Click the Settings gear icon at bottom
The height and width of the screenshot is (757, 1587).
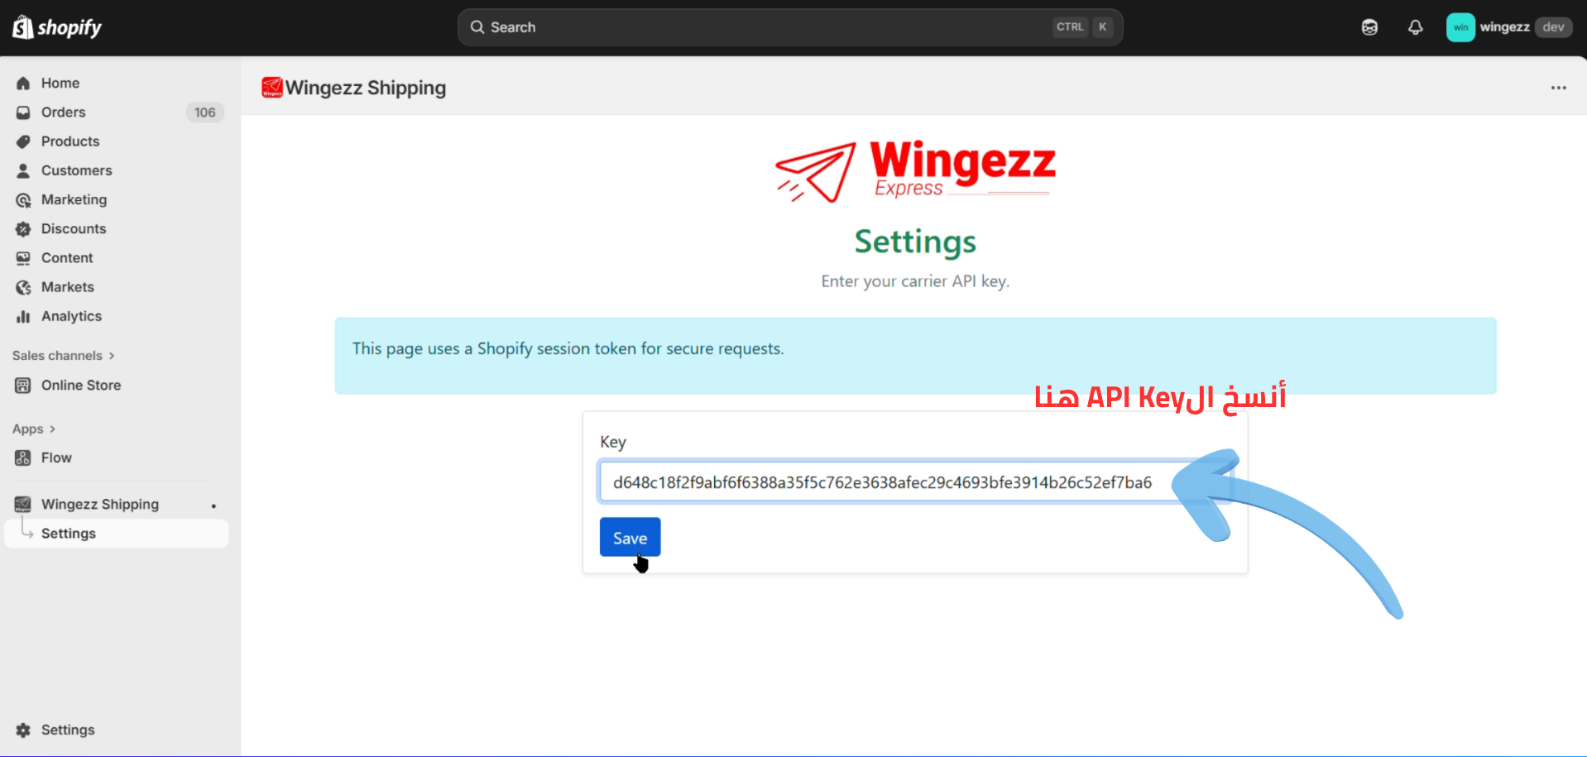23,730
